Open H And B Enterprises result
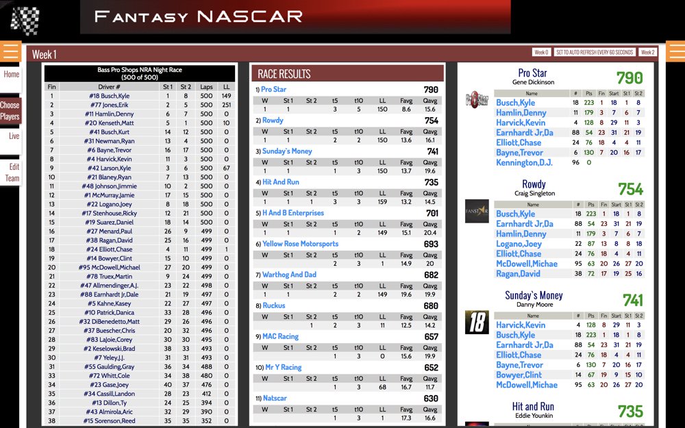The image size is (685, 428). coord(293,213)
